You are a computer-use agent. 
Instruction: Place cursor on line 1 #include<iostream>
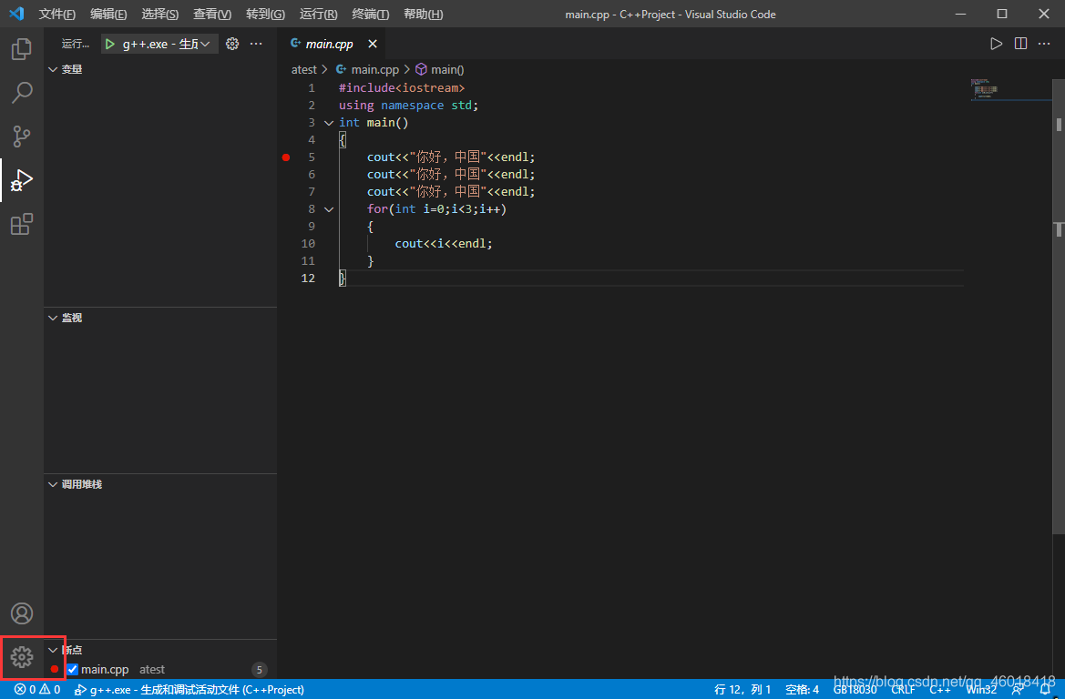point(402,88)
